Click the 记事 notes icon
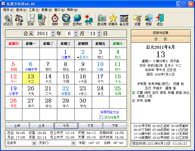 click(x=19, y=20)
